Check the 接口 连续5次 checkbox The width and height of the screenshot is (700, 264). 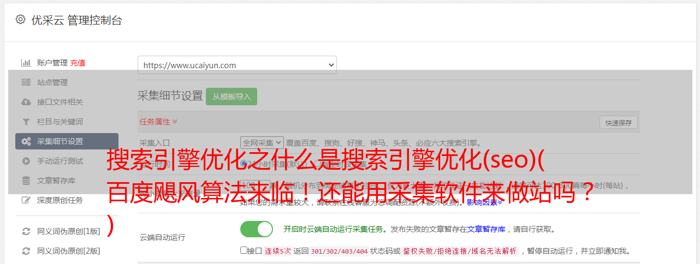pyautogui.click(x=244, y=250)
